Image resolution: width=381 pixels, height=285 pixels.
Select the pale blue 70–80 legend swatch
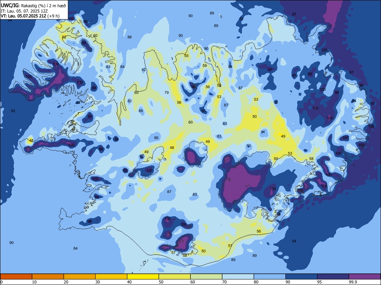[238, 277]
